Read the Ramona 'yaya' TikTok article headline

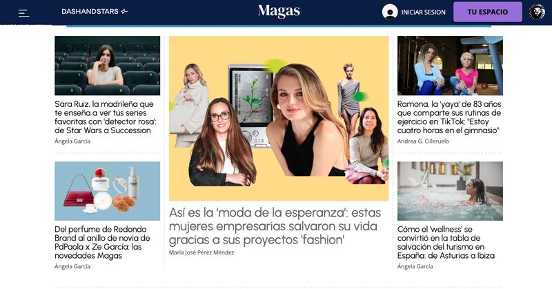449,117
